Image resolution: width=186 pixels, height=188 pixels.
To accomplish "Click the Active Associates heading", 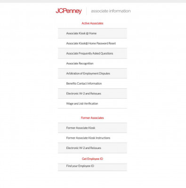I will (92, 23).
